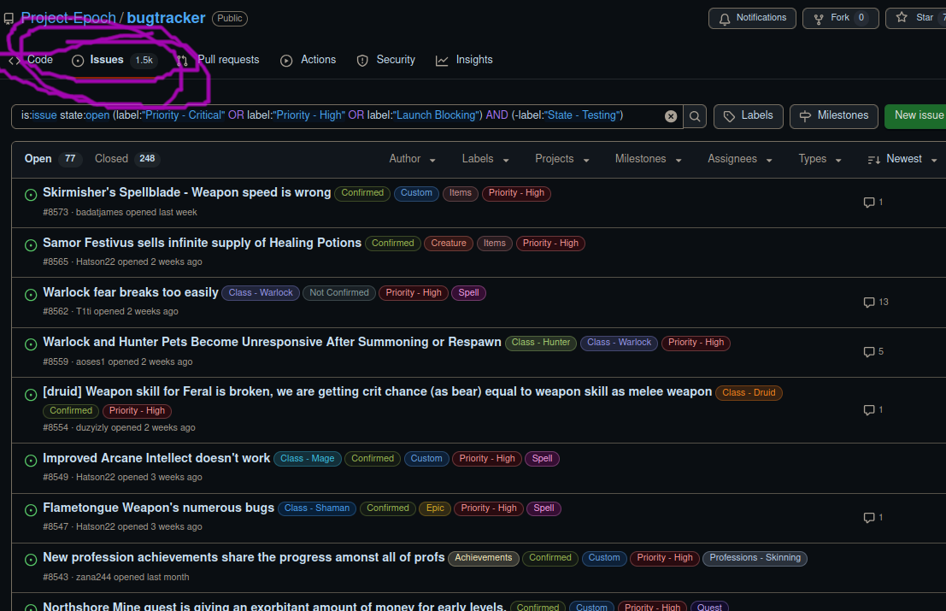This screenshot has width=946, height=611.
Task: Show Open issues list
Action: click(52, 159)
